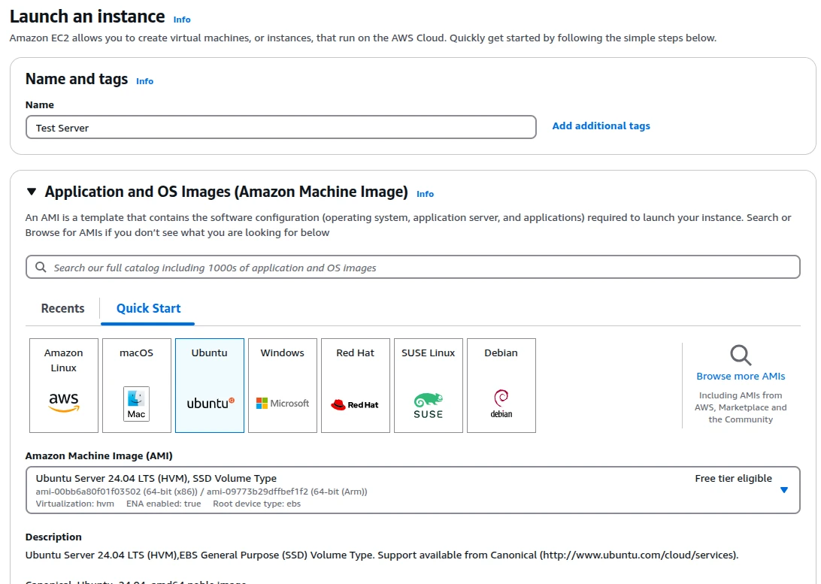The width and height of the screenshot is (821, 584).
Task: Click the Launch an instance heading
Action: point(87,17)
